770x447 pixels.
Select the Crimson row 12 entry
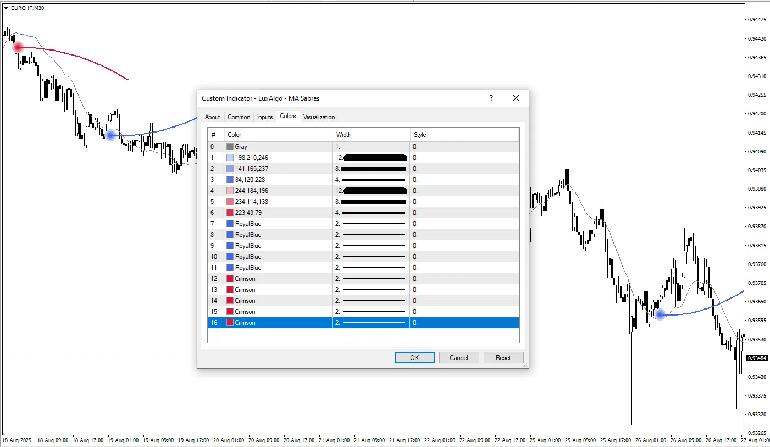pos(245,279)
